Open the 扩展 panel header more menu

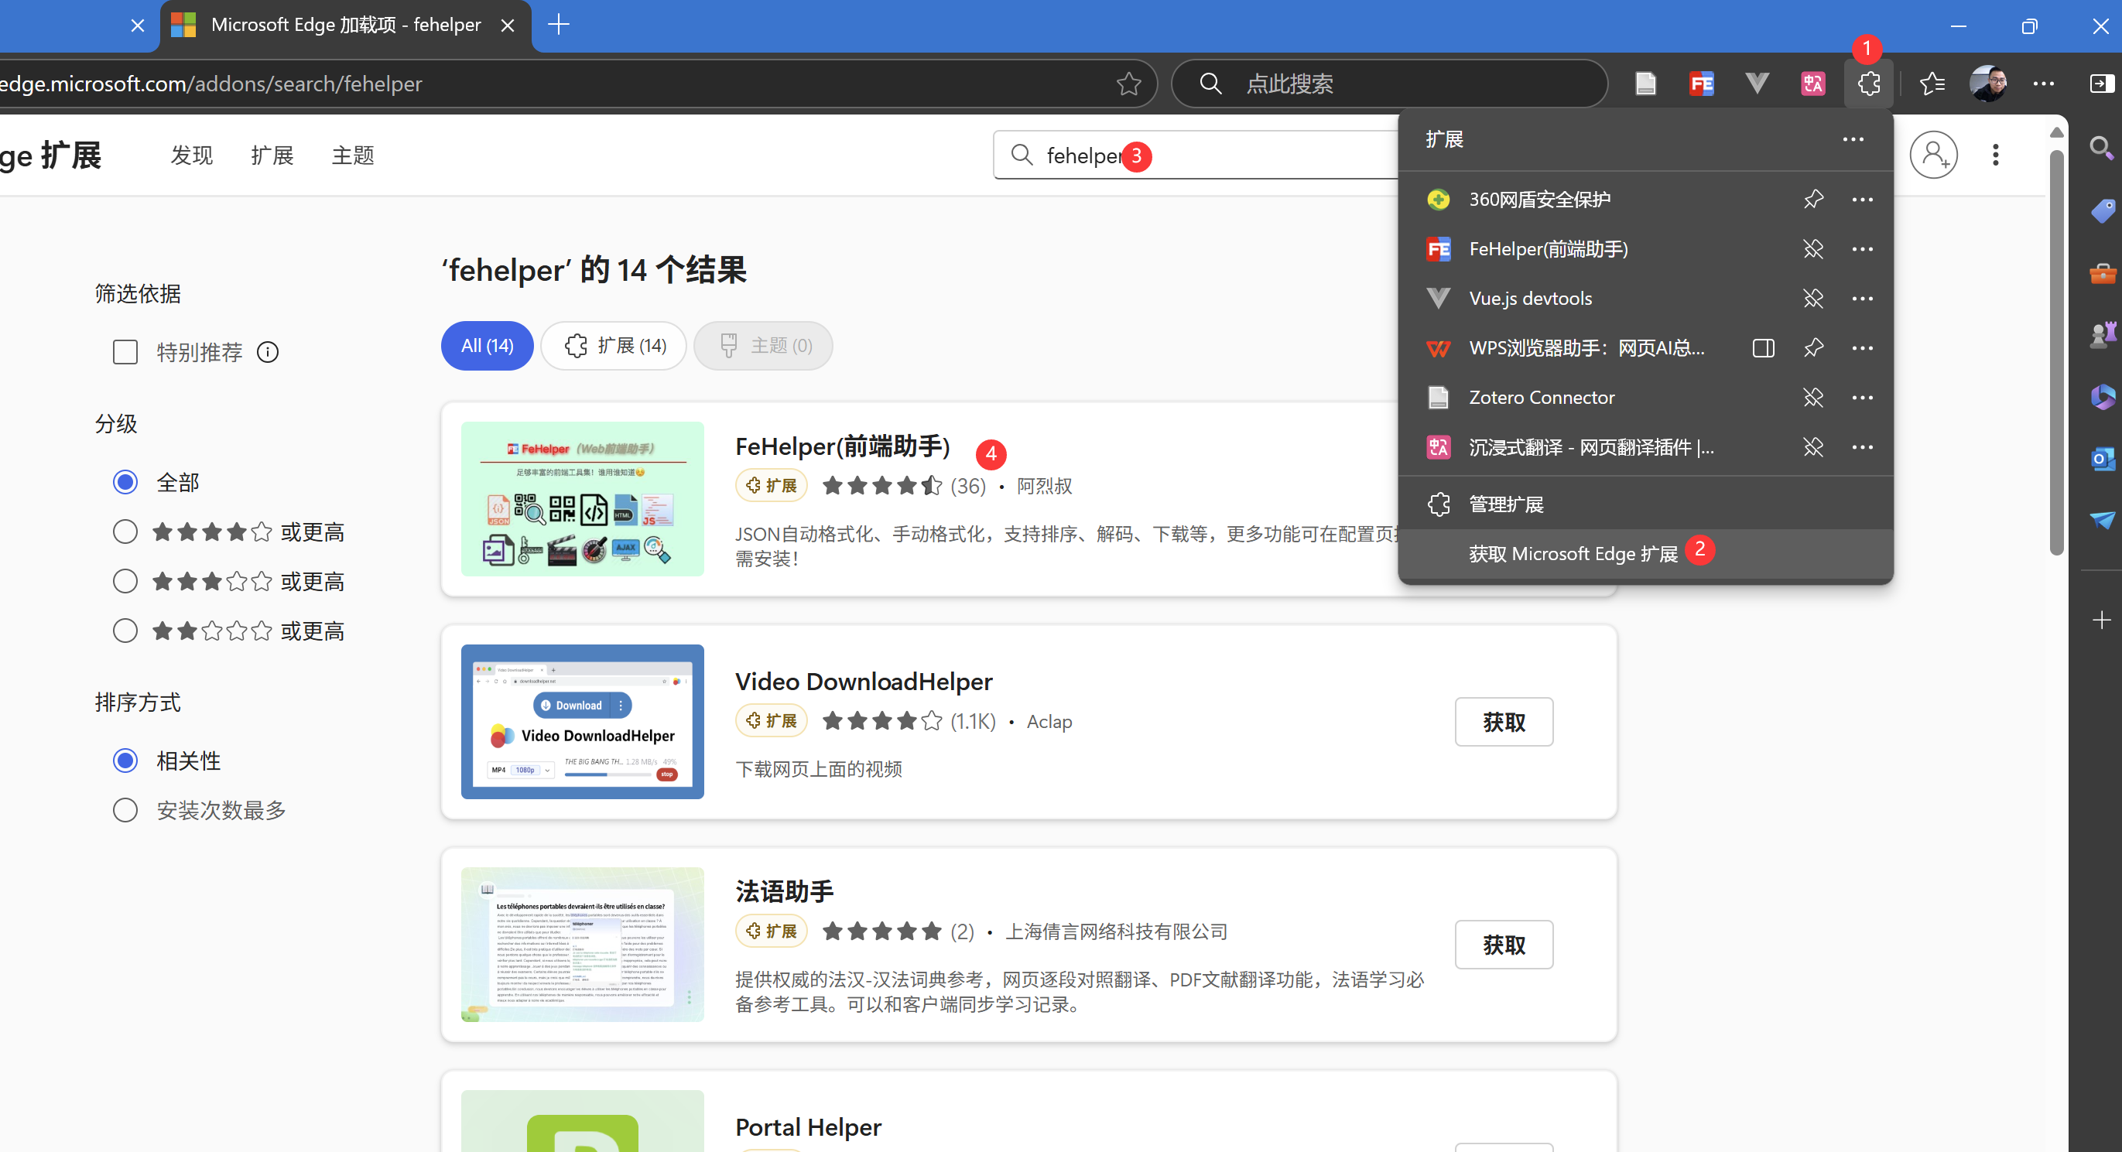tap(1853, 139)
